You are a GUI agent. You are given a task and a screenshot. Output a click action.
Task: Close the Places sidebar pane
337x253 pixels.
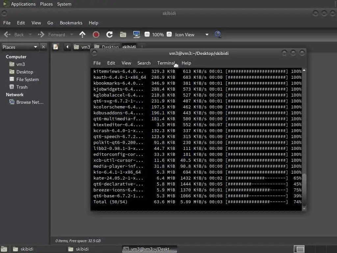(x=43, y=47)
